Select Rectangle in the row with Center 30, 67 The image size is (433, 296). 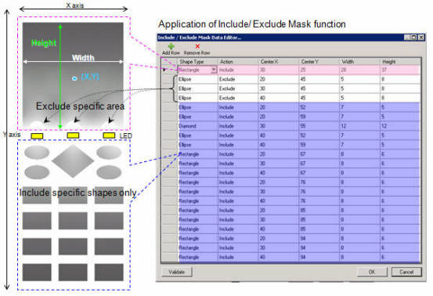click(x=198, y=164)
